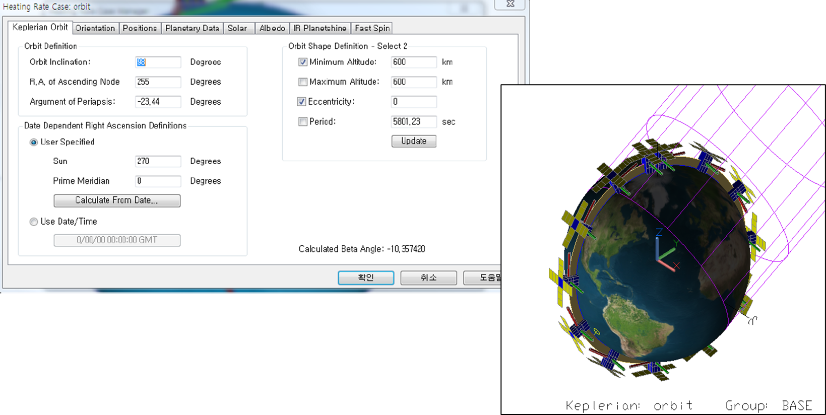Screen dimensions: 826x415
Task: Open the IR Planetshine tab
Action: (x=320, y=28)
